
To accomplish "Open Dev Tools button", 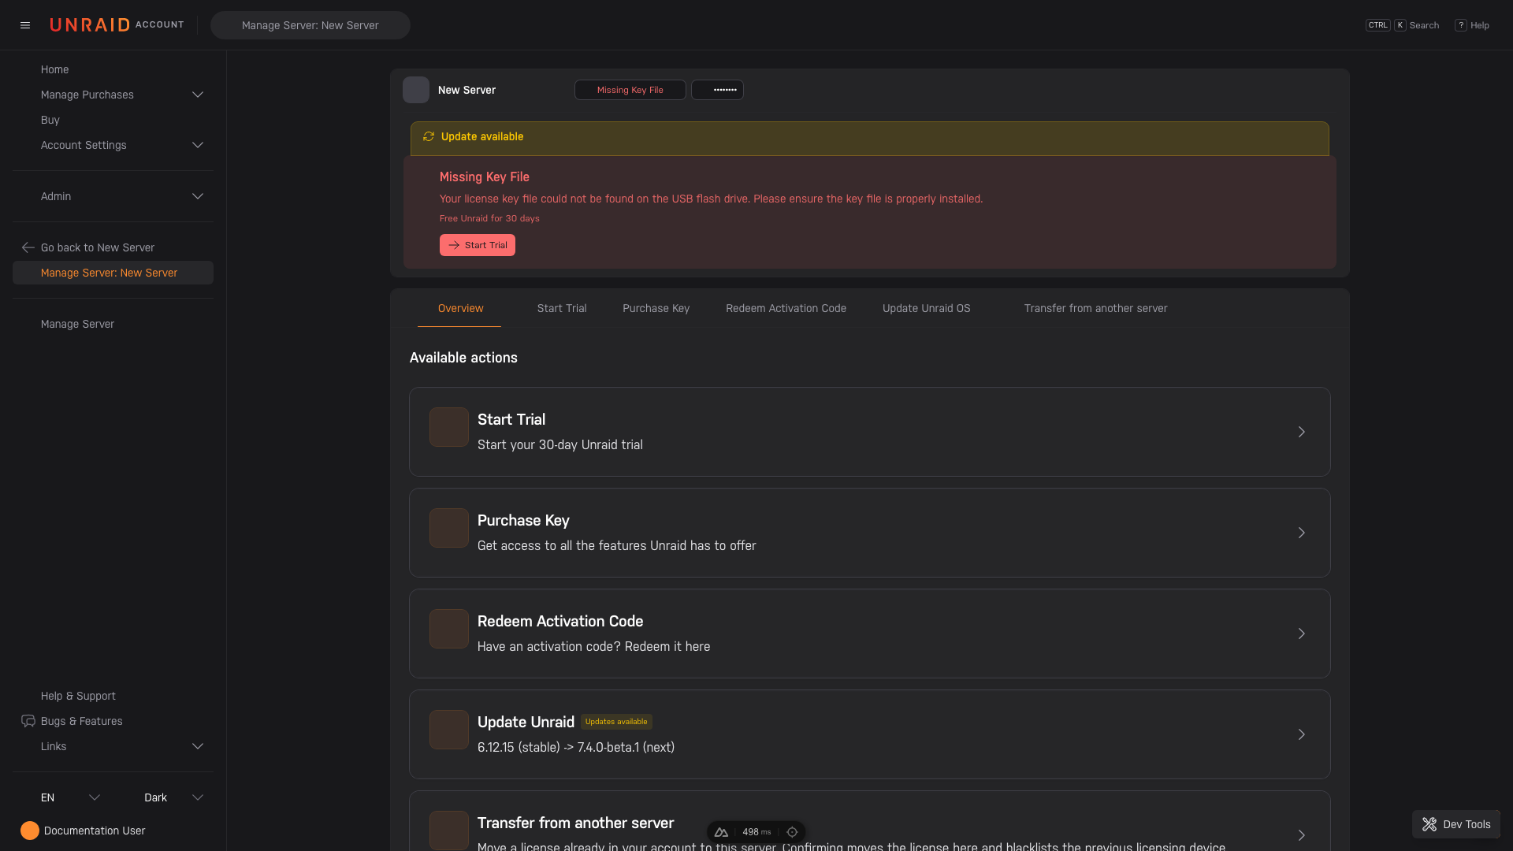I will coord(1456,824).
